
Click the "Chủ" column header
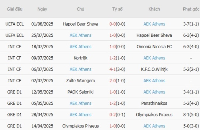coord(80,9)
